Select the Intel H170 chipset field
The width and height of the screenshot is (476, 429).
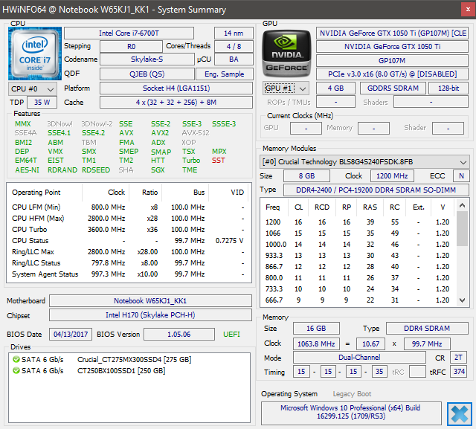149,316
